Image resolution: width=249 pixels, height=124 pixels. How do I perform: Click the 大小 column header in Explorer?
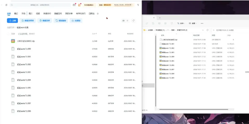[229, 35]
